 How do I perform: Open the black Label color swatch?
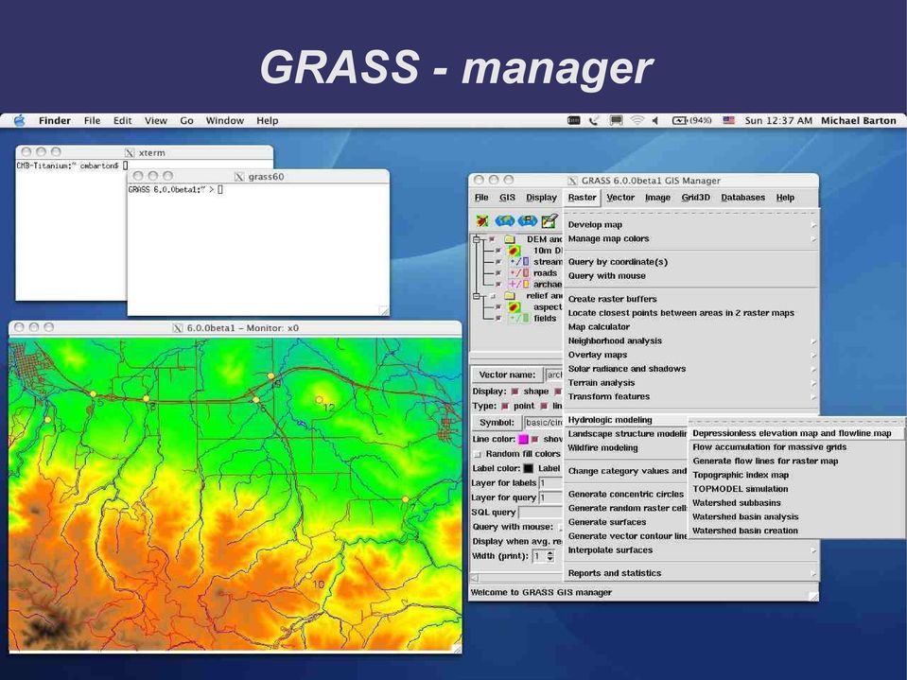click(x=528, y=468)
